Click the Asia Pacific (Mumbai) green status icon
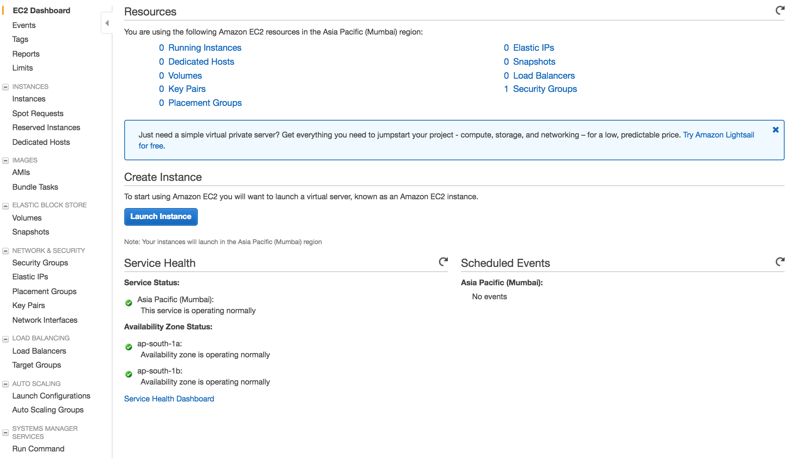This screenshot has height=461, width=789. [x=129, y=303]
